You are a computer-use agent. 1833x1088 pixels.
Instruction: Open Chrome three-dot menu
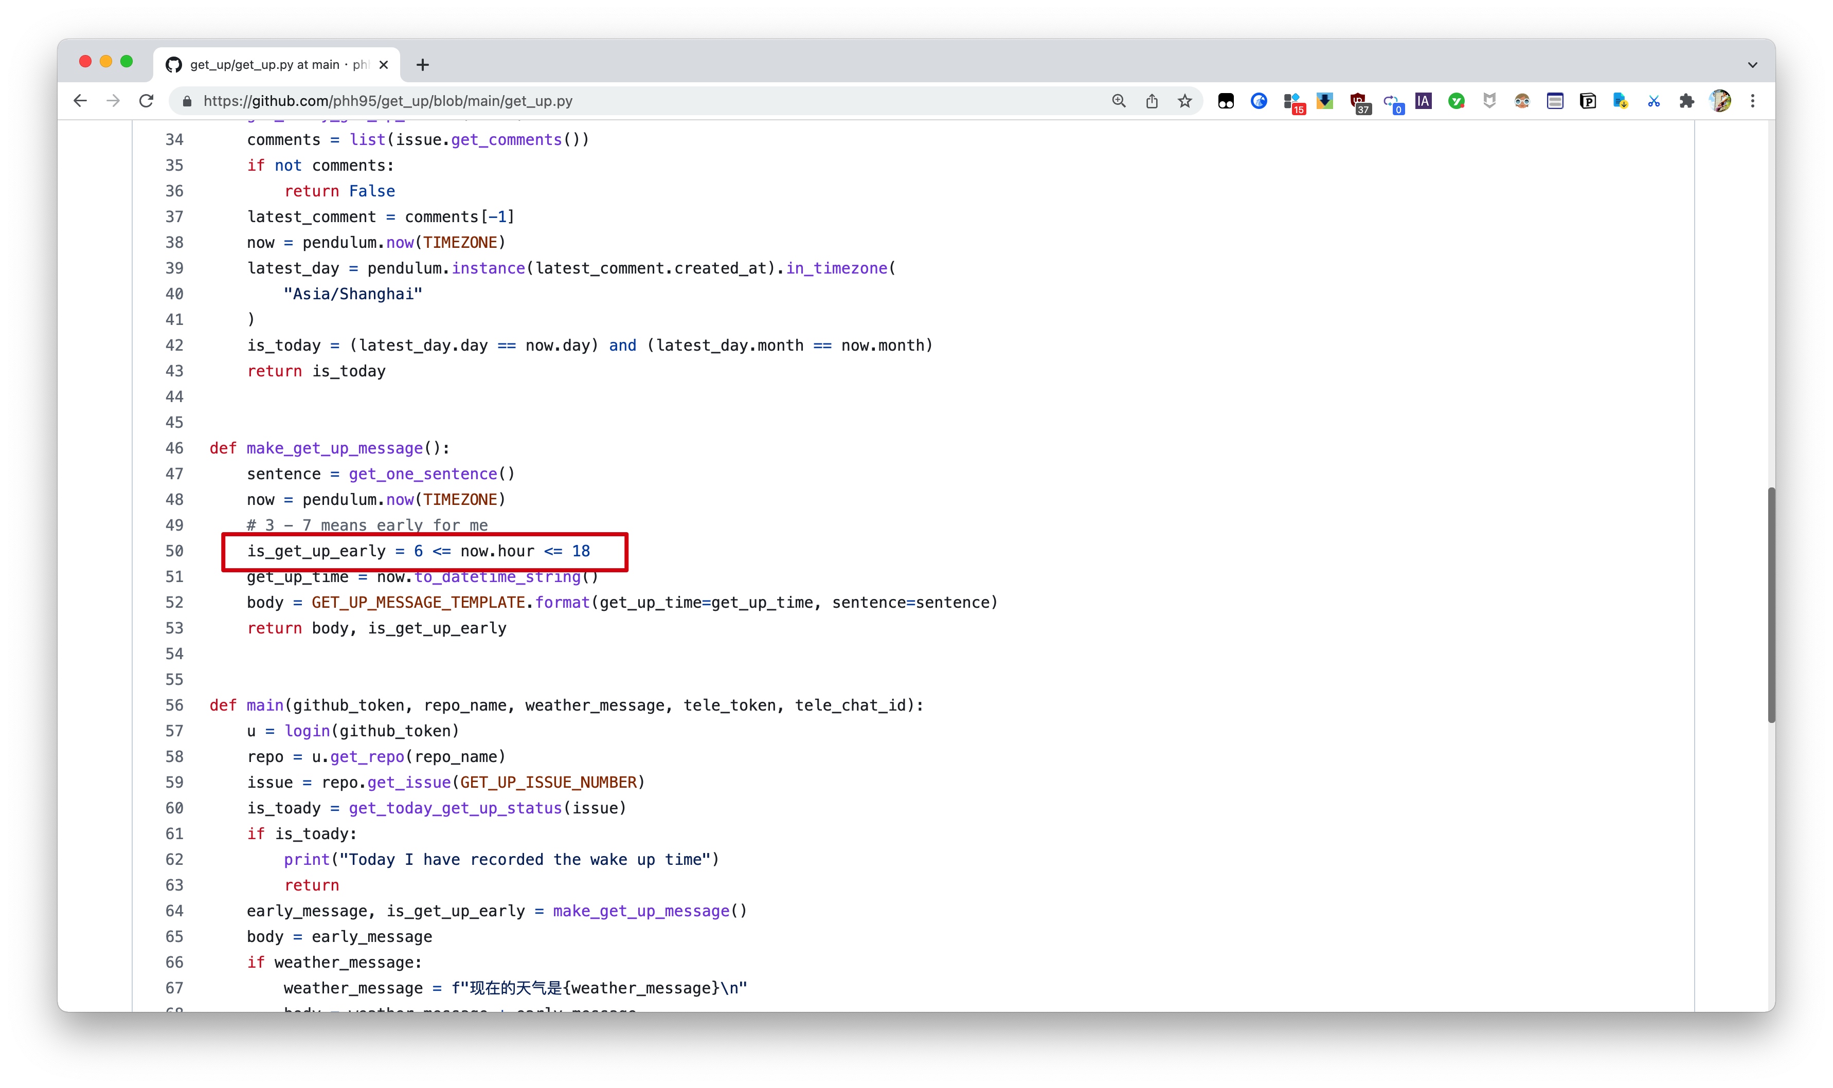tap(1752, 101)
